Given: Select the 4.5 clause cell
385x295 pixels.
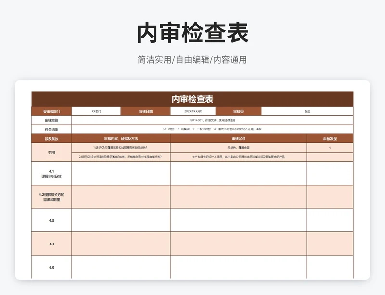Looking at the screenshot, I should [51, 267].
